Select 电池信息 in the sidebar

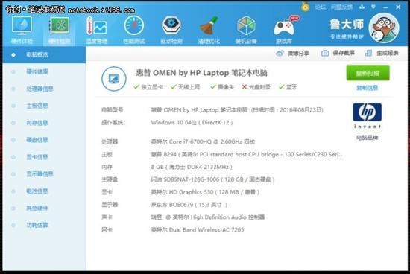[37, 191]
